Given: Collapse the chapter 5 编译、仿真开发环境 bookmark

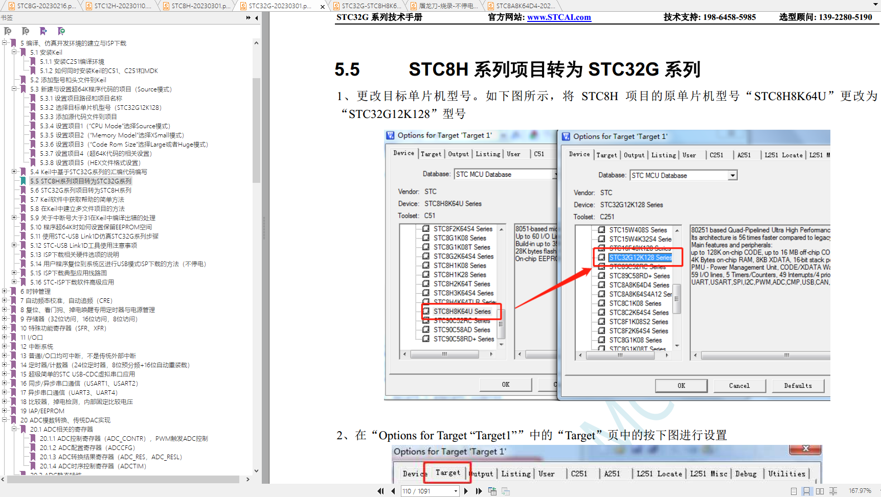Looking at the screenshot, I should pyautogui.click(x=5, y=43).
